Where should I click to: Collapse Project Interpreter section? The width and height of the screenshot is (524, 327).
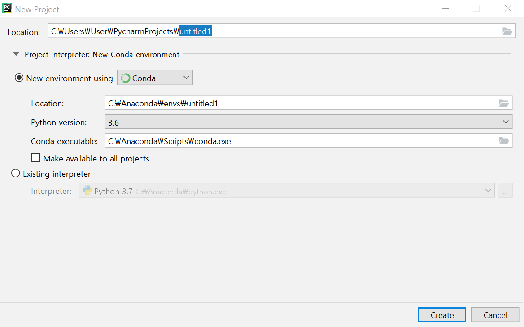[16, 54]
